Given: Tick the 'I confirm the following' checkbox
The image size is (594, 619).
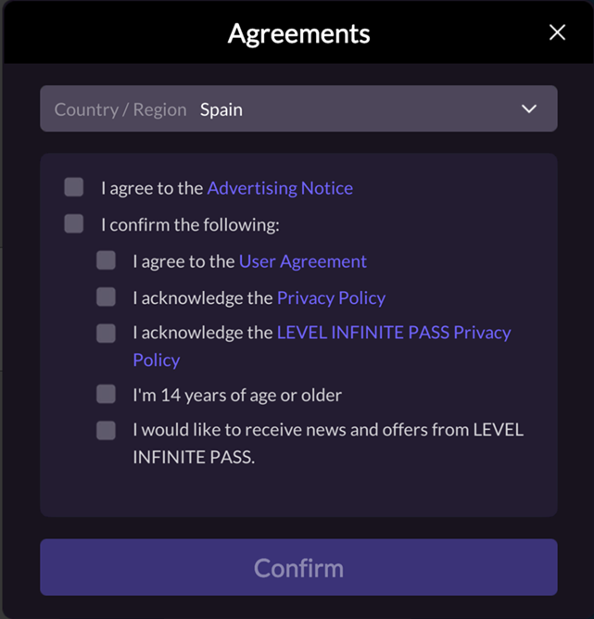Looking at the screenshot, I should (74, 224).
